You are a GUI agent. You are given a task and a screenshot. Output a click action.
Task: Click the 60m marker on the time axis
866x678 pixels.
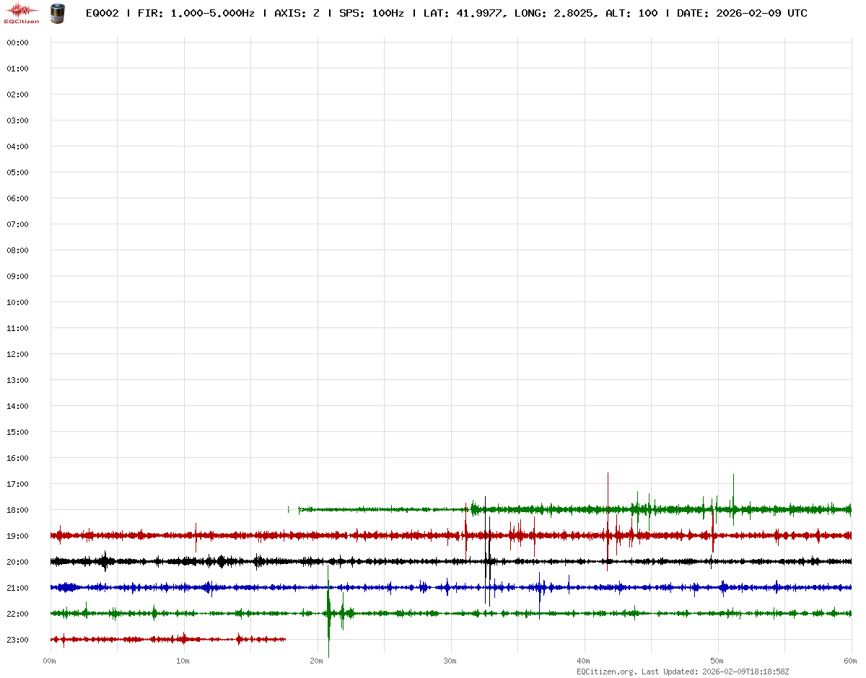tap(851, 661)
